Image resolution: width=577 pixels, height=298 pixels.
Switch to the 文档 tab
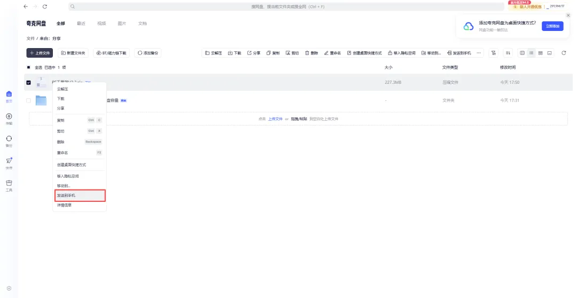point(143,23)
